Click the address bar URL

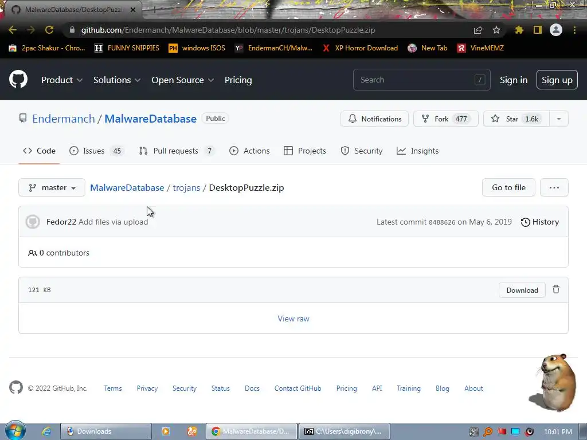click(x=228, y=30)
